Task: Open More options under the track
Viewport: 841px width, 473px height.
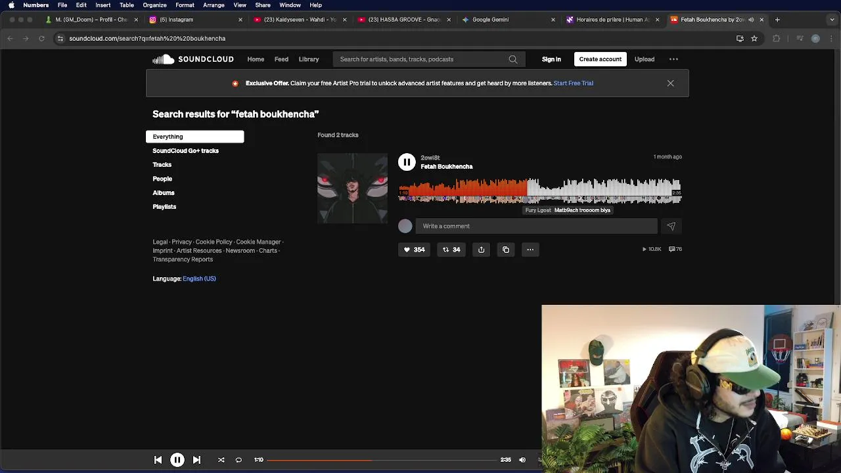Action: coord(530,250)
